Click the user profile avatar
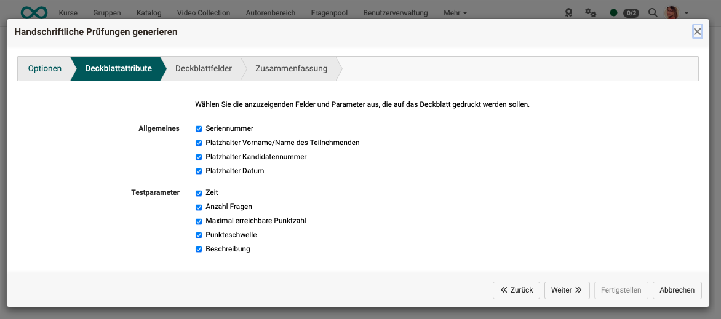 point(672,12)
